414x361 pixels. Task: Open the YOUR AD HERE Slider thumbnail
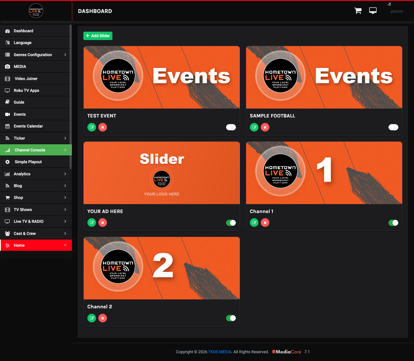tap(162, 173)
